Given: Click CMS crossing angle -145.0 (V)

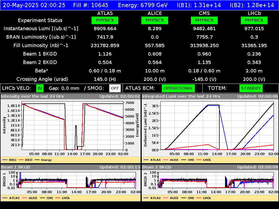Looking at the screenshot, I should pyautogui.click(x=204, y=79).
